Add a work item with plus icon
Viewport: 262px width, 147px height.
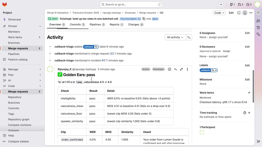click(x=249, y=93)
